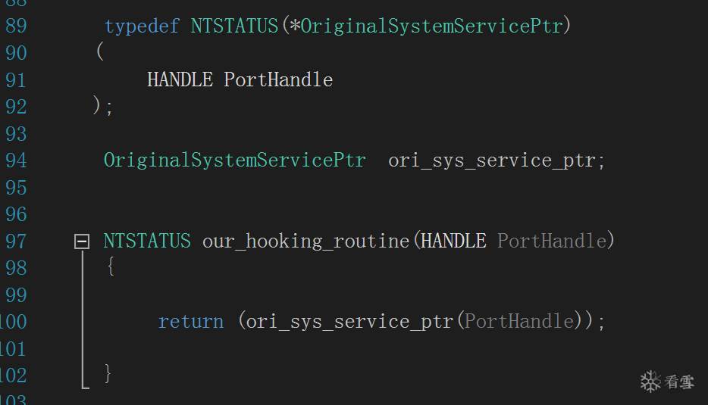Click line number 94 in gutter
The height and width of the screenshot is (405, 708).
tap(15, 160)
